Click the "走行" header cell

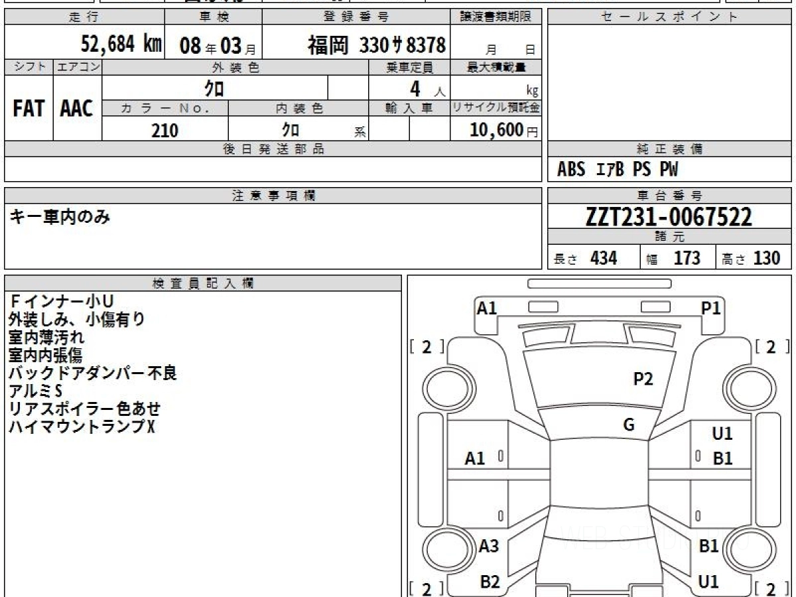pos(84,17)
